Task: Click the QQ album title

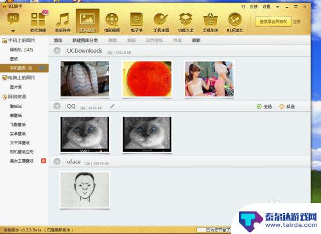Action: (x=71, y=106)
